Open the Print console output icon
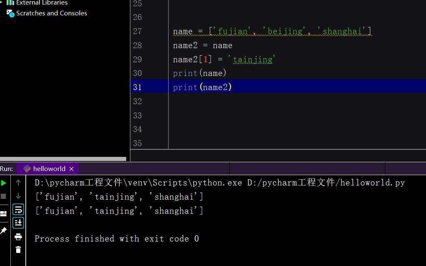Screen dimensions: 426x266 [x=18, y=237]
